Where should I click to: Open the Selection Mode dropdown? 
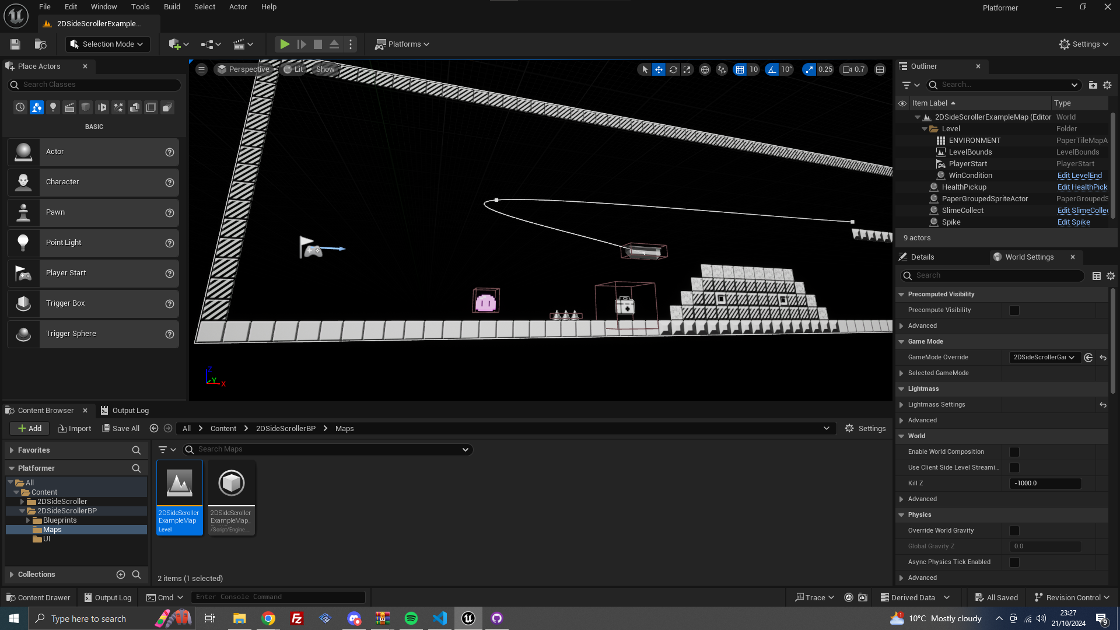click(x=108, y=44)
